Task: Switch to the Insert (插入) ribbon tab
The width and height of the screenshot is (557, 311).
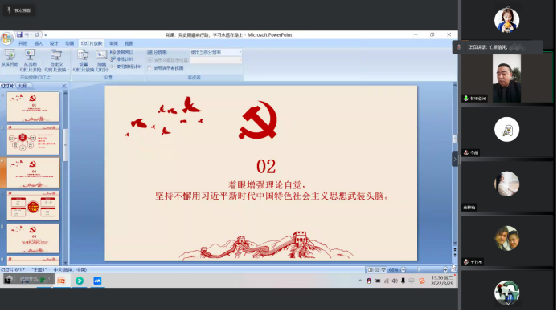Action: [39, 43]
